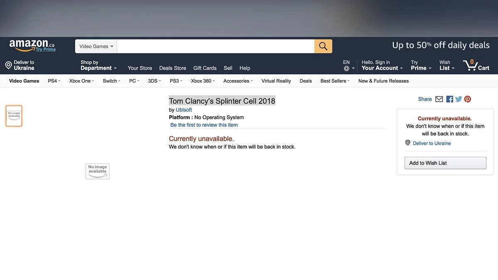Viewport: 498px width, 280px height.
Task: Open New & Future Releases
Action: pos(383,81)
